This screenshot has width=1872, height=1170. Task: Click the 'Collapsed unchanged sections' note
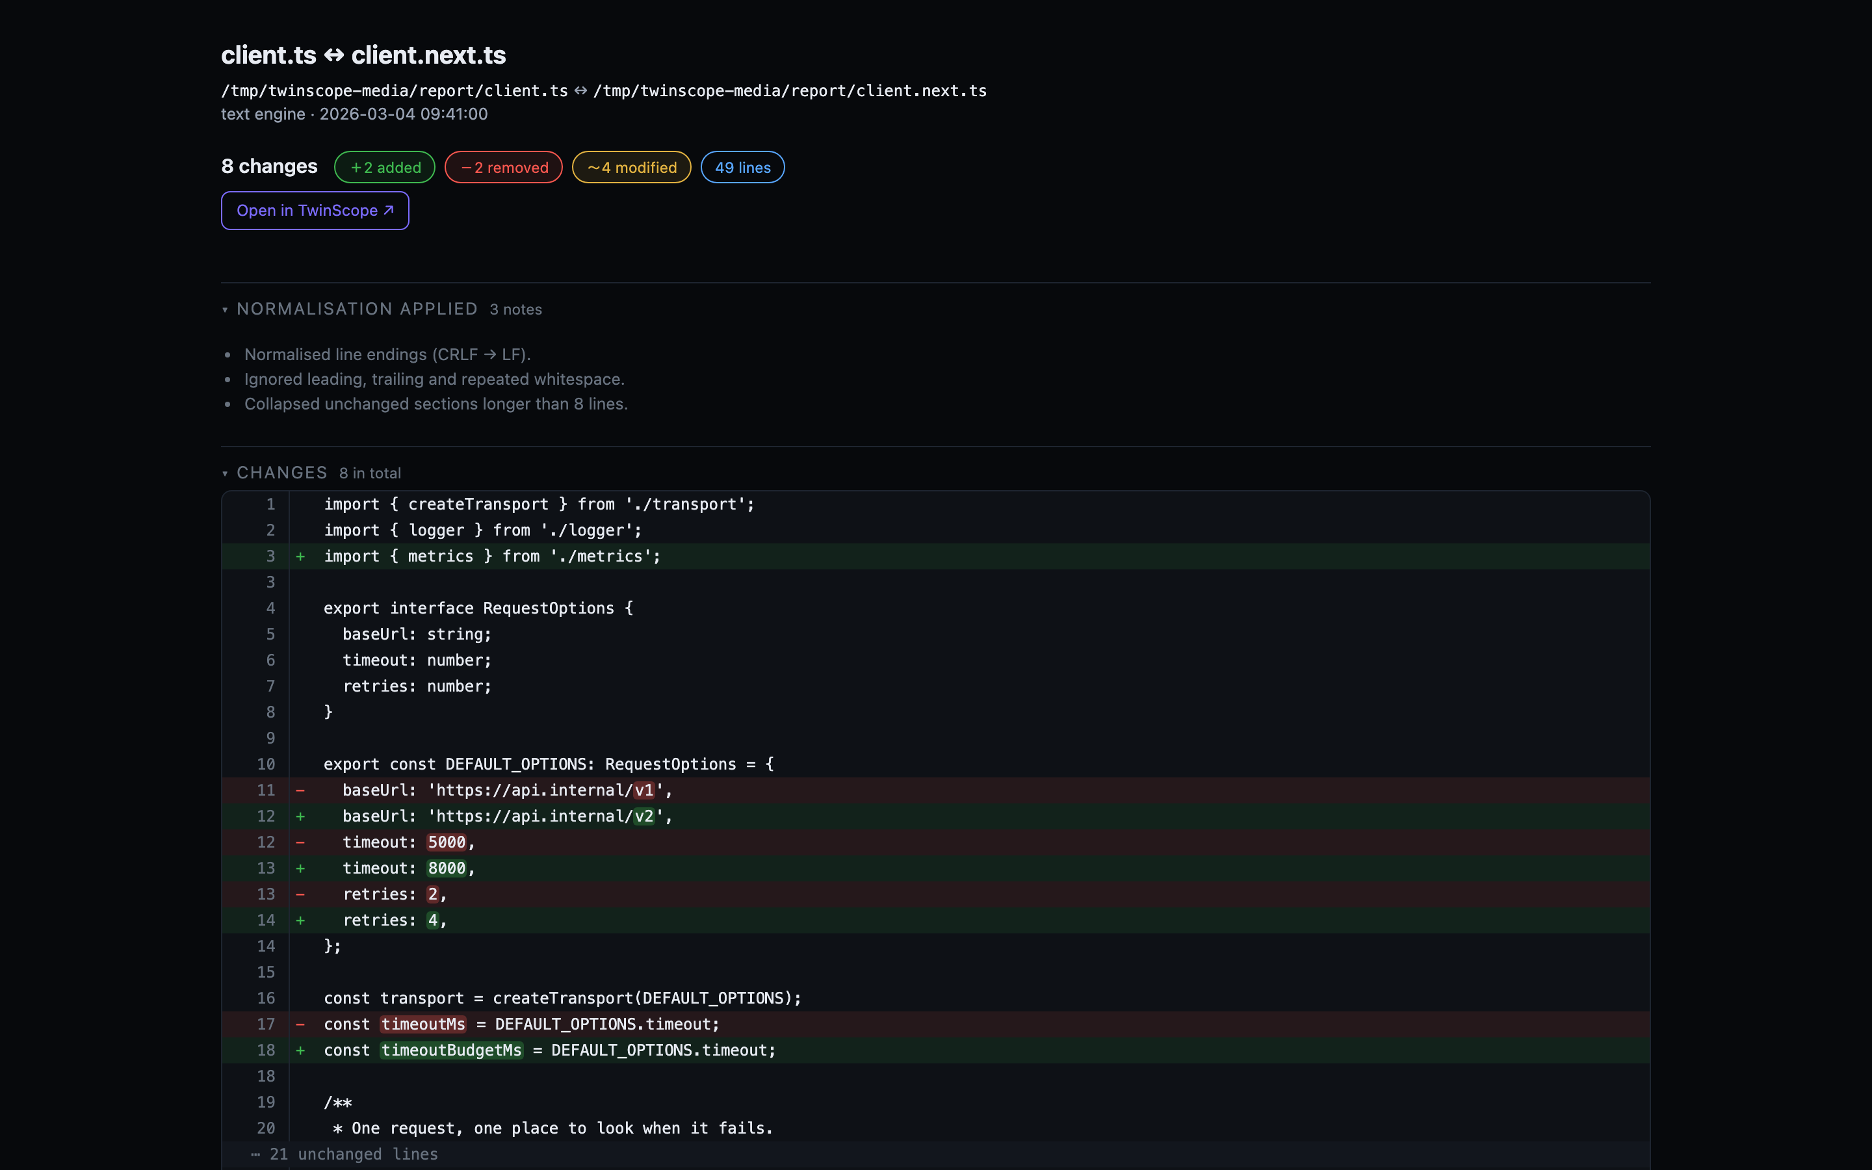pos(436,404)
